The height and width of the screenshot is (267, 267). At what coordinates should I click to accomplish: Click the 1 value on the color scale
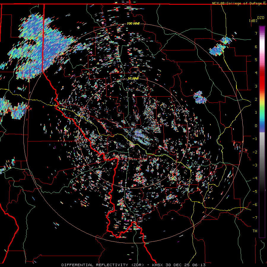click(x=256, y=112)
